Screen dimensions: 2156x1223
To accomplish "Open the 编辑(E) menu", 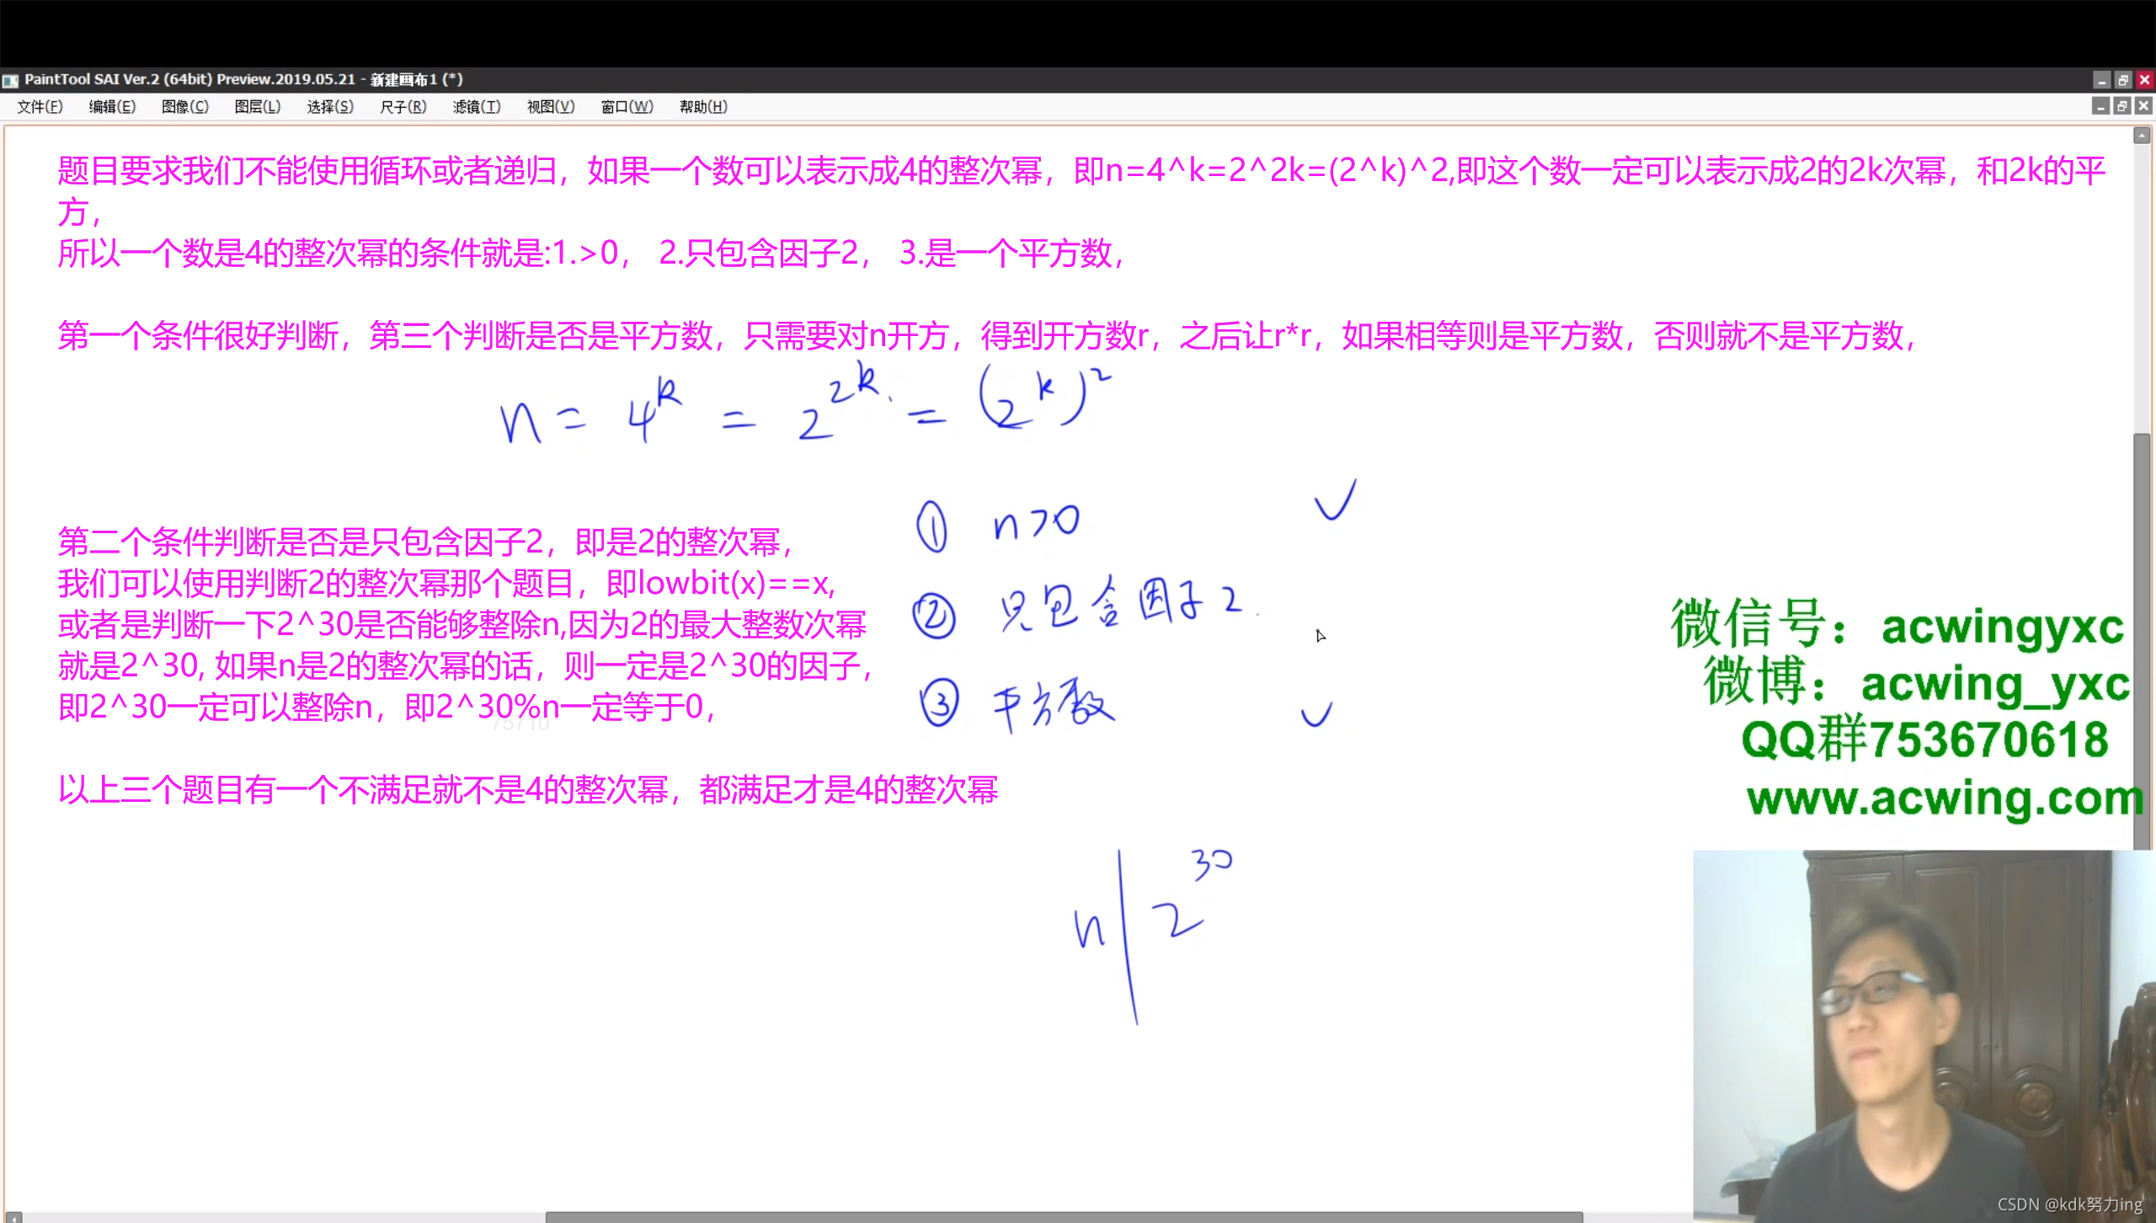I will (112, 107).
